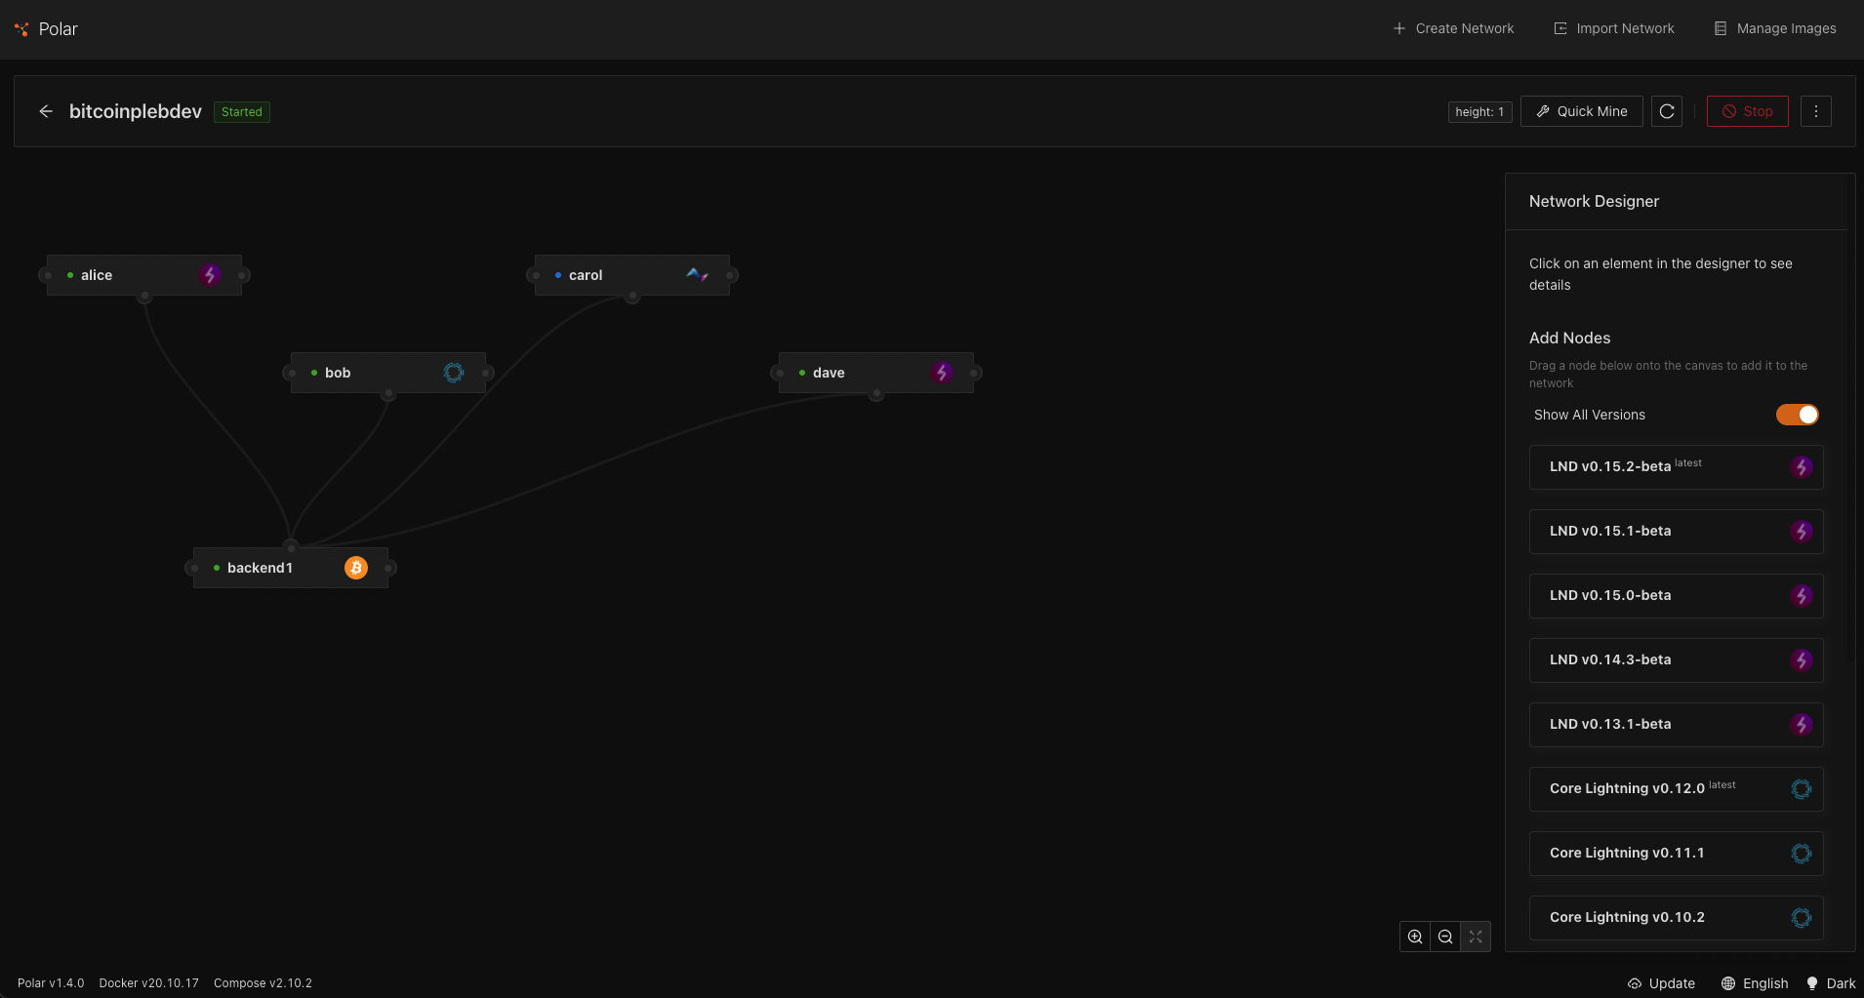Click the LND v0.15.1-beta lightning icon

point(1802,532)
